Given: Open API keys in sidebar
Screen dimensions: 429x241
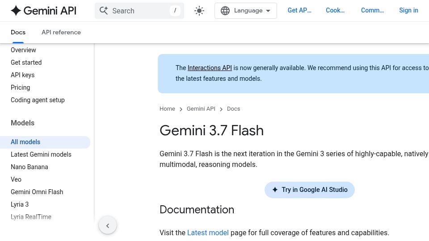Looking at the screenshot, I should coord(22,75).
